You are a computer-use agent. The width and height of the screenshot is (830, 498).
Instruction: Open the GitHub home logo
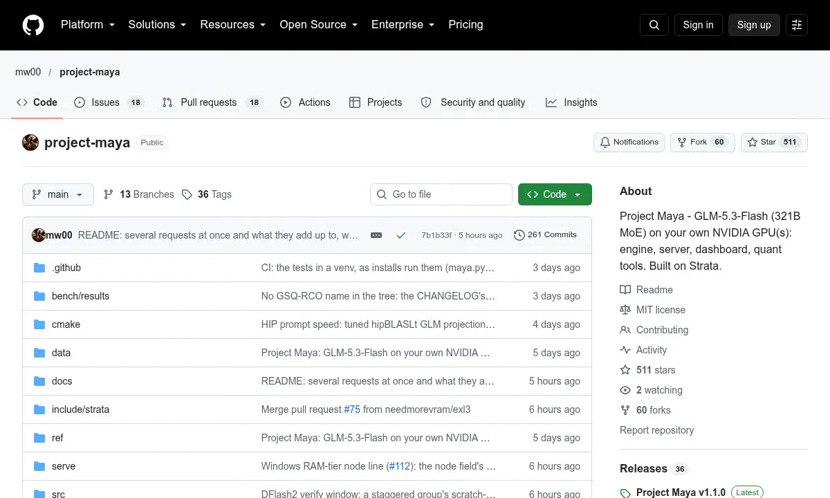pos(33,25)
